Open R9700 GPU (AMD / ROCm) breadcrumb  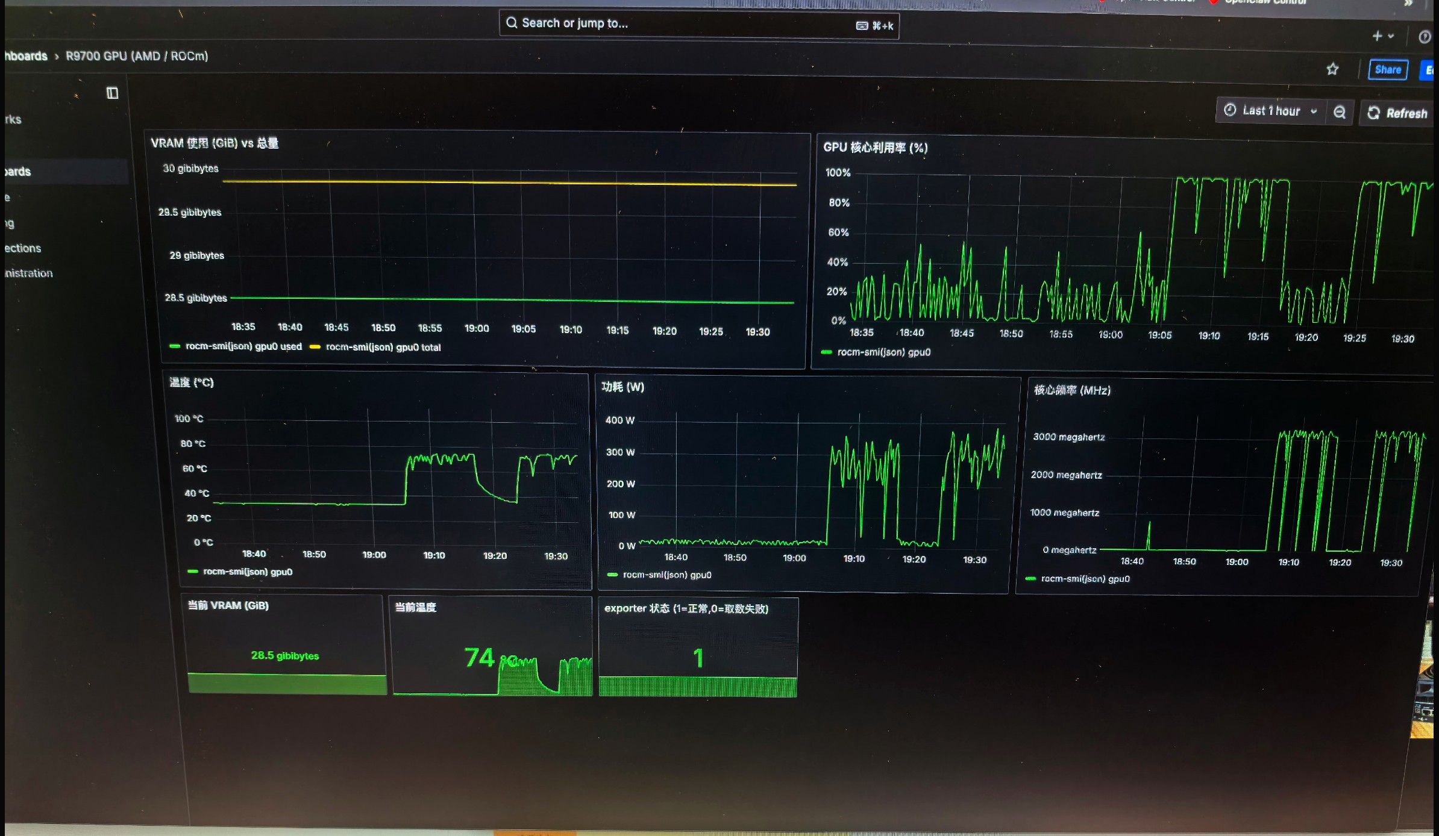137,56
